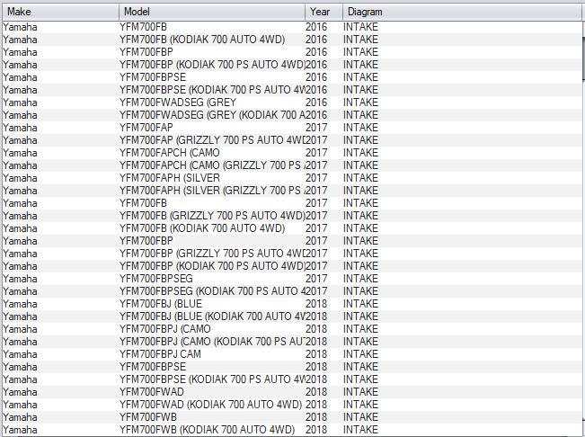Pick YFM700FWB (KODIAK 700 AUTO 4WD) row
Viewport: 585px width, 437px height.
pos(292,430)
